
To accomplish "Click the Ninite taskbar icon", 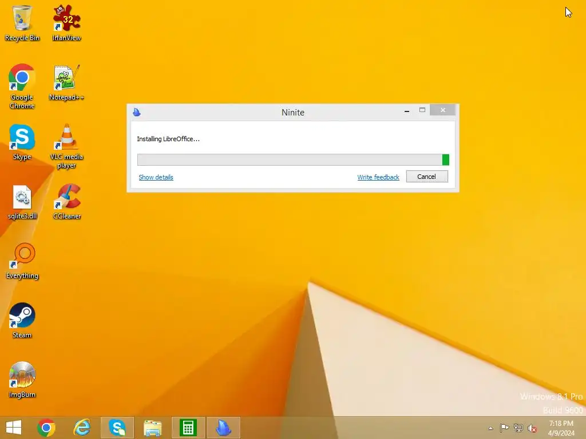I will pos(224,428).
